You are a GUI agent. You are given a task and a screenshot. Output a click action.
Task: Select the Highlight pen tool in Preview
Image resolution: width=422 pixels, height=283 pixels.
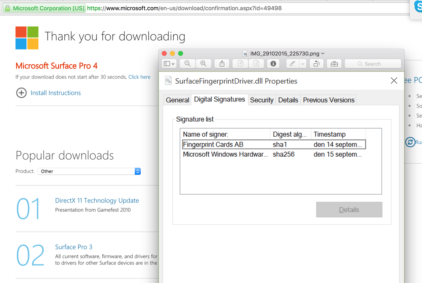pos(292,64)
